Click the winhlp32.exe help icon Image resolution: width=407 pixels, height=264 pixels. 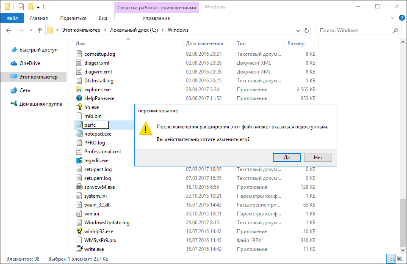tap(79, 231)
